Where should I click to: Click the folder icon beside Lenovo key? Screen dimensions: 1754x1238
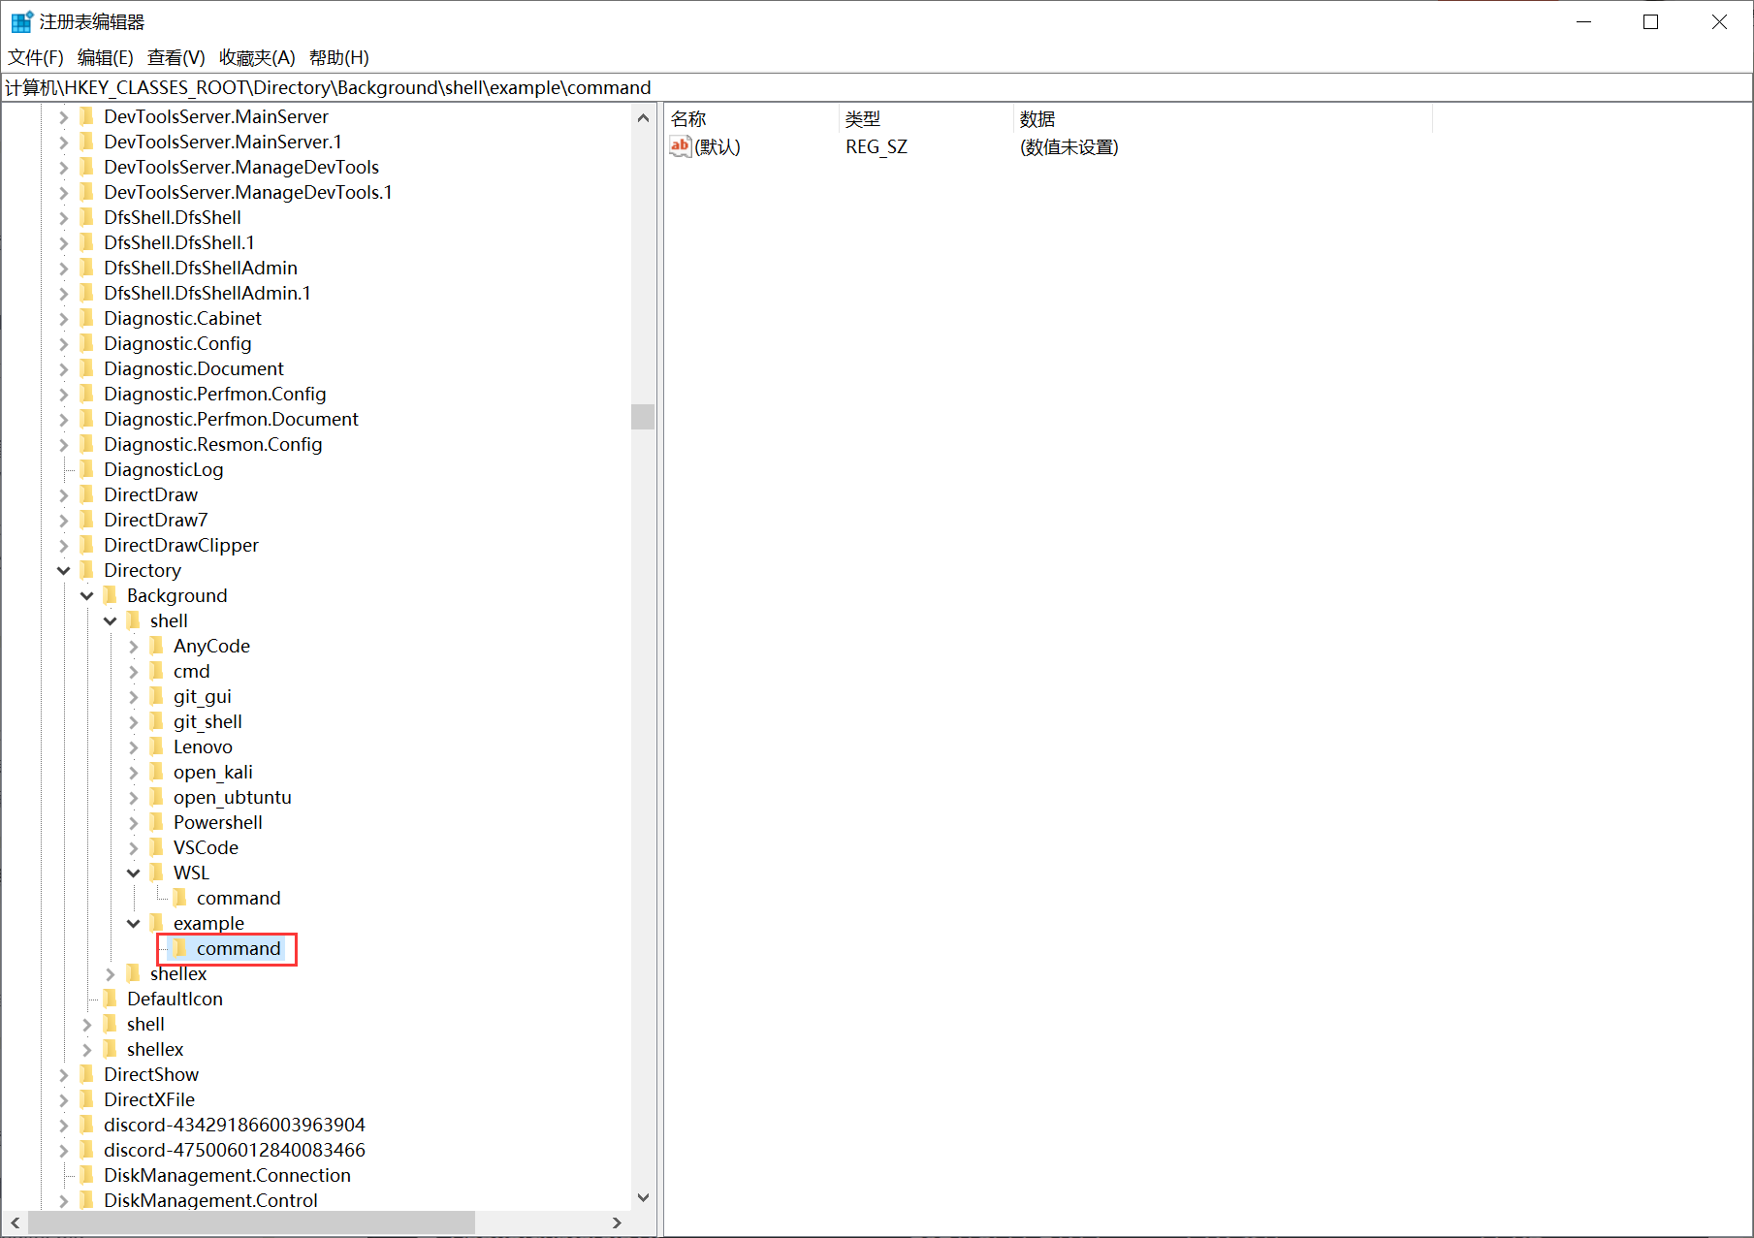157,746
